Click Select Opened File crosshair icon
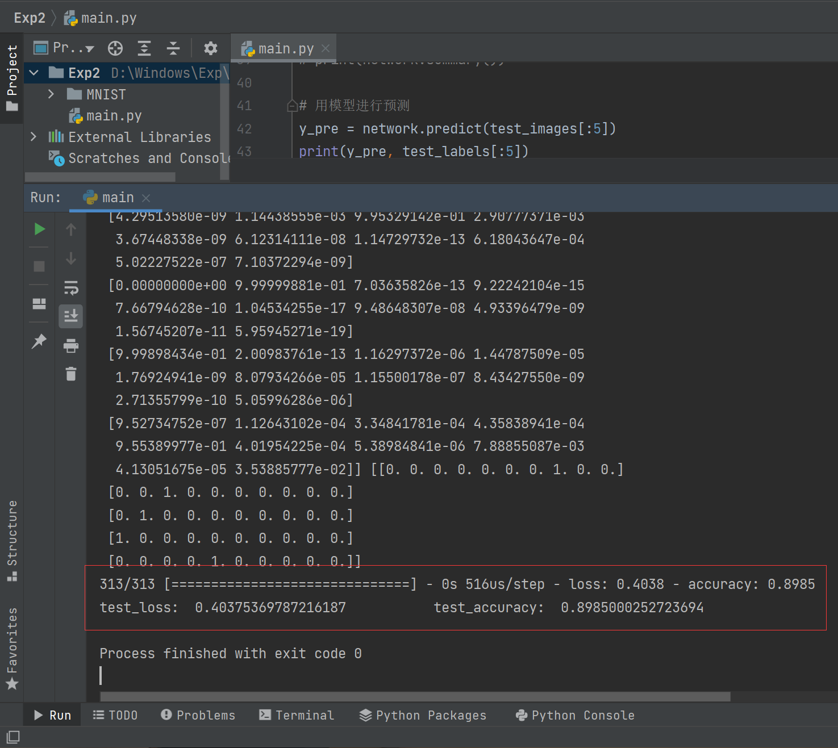838x748 pixels. (115, 48)
